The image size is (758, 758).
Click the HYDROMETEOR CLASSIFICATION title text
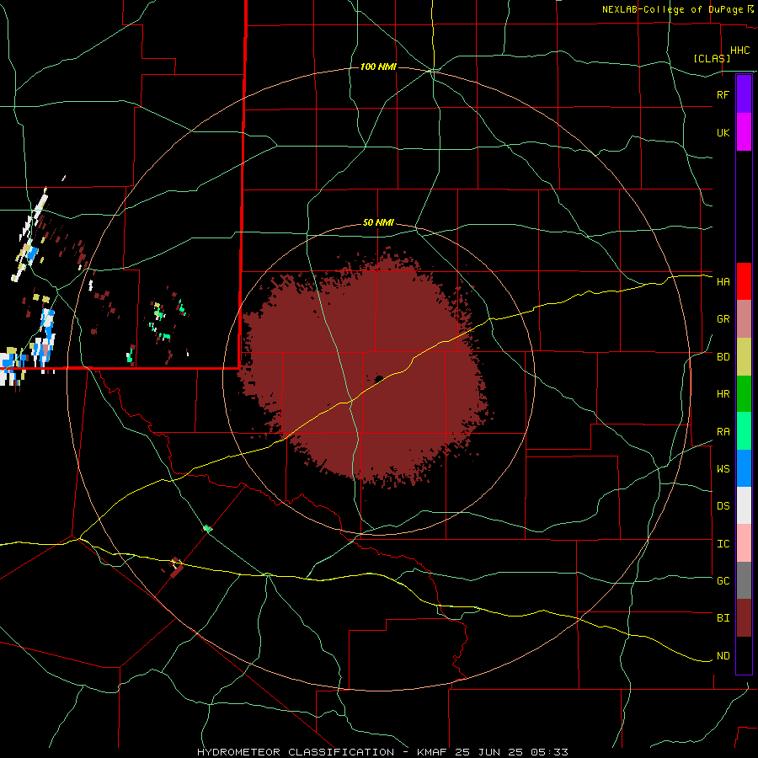(296, 752)
